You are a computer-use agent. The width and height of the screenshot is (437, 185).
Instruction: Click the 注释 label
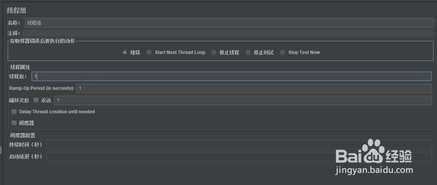tap(14, 33)
